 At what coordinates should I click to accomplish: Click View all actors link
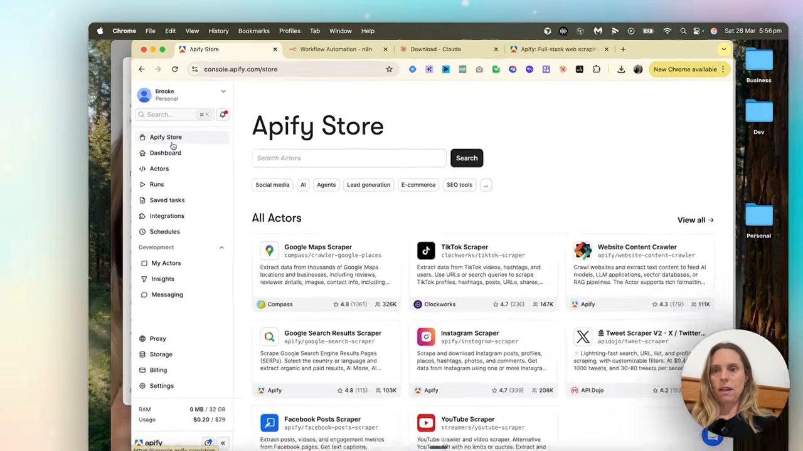click(x=695, y=220)
